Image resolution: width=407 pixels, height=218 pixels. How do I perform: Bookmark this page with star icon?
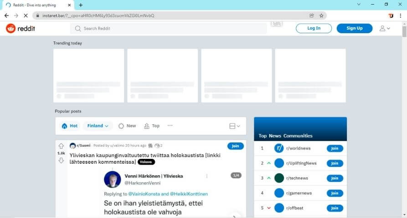tap(321, 15)
